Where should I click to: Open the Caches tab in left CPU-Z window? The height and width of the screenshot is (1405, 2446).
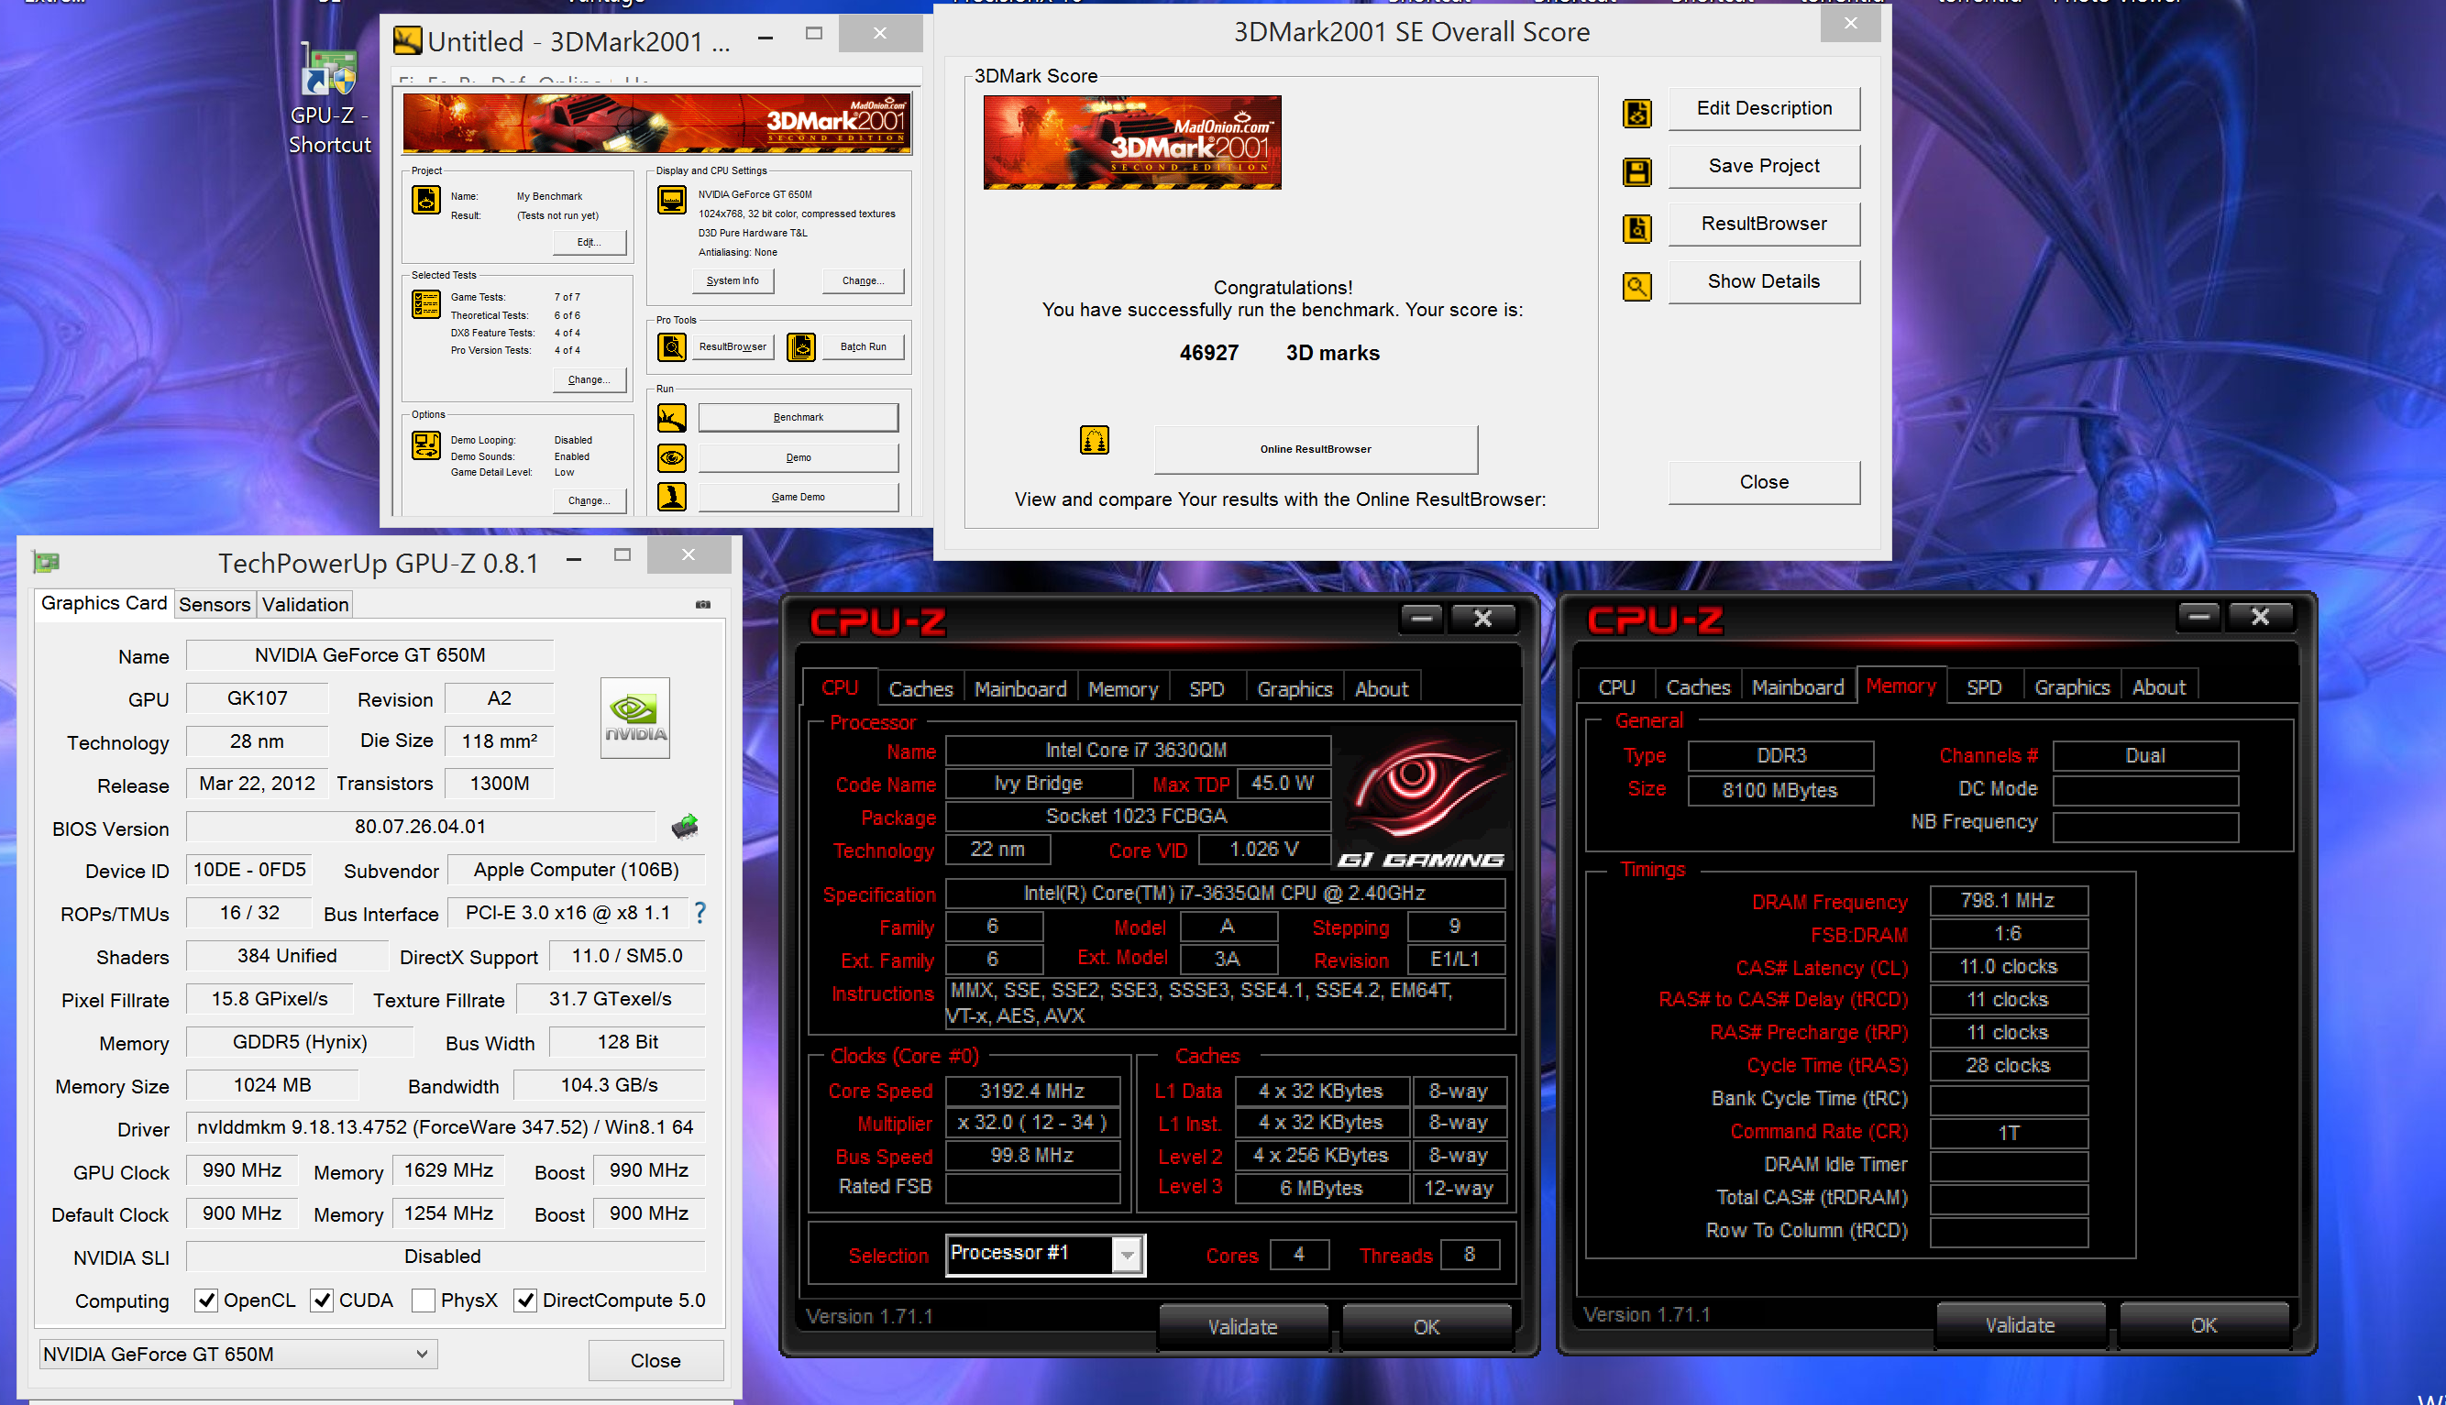[920, 689]
